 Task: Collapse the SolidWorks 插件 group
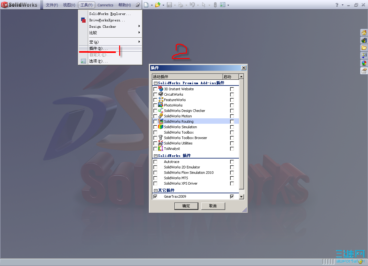coord(155,156)
